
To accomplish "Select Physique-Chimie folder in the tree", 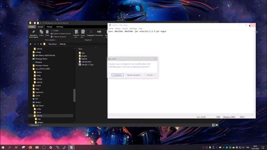I will pyautogui.click(x=40, y=65).
